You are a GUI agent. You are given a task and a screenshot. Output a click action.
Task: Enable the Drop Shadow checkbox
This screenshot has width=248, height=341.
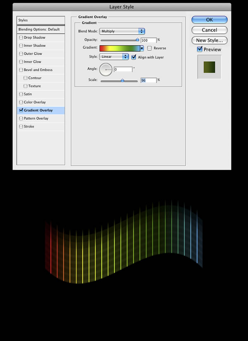(x=21, y=38)
